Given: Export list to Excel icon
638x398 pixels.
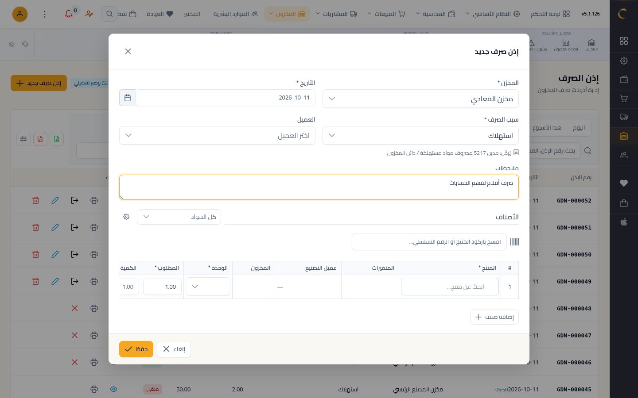Looking at the screenshot, I should pos(57,139).
